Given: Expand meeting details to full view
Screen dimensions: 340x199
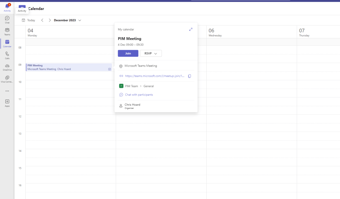Looking at the screenshot, I should click(191, 29).
